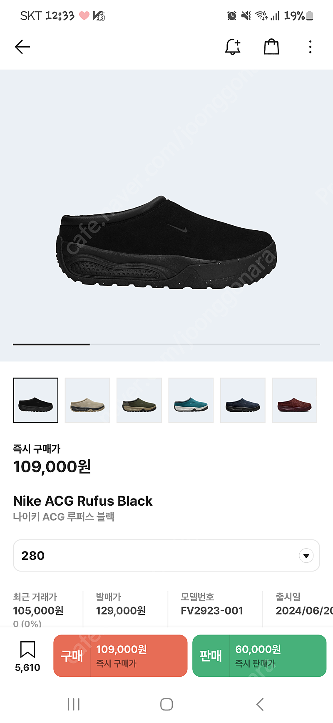Open the three-dot more options menu

(x=310, y=47)
